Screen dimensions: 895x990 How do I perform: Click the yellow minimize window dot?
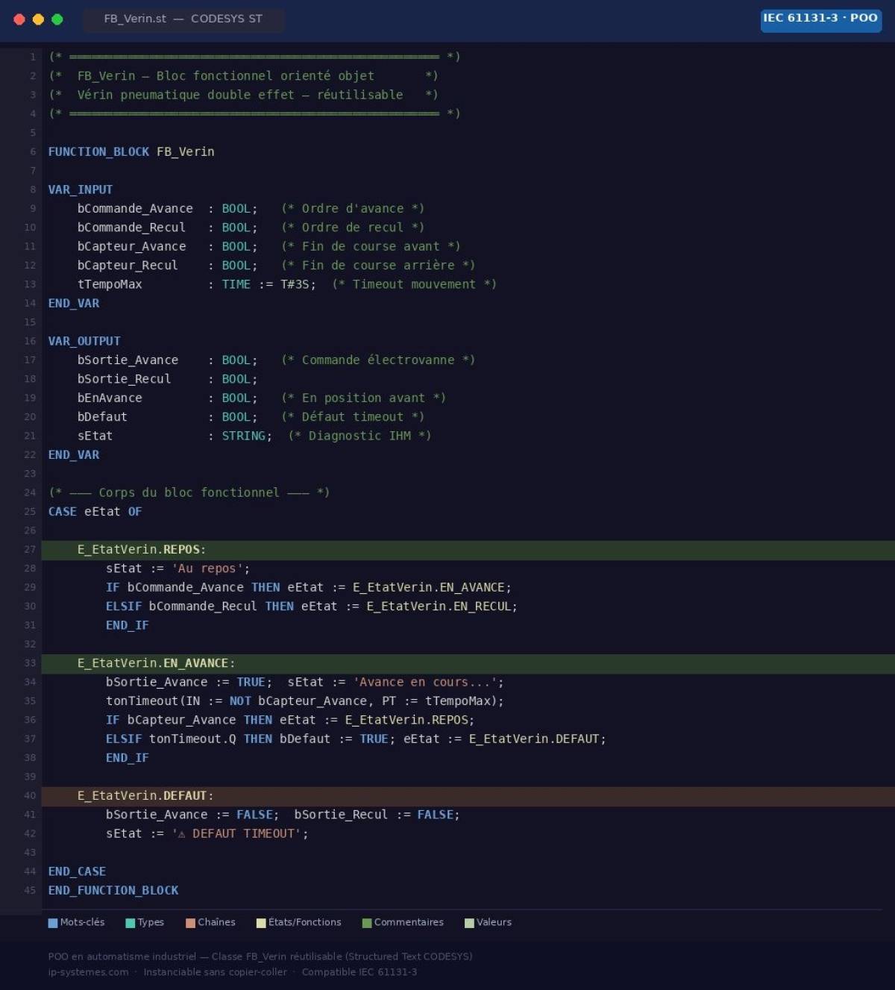[38, 19]
